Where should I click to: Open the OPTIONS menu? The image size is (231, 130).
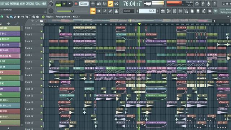point(30,4)
